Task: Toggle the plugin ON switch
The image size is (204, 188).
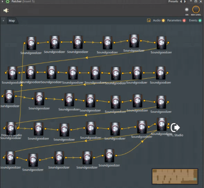Action: 187,9
